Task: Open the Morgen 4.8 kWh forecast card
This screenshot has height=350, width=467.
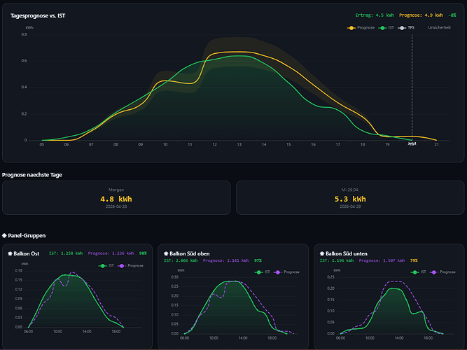Action: [x=116, y=197]
